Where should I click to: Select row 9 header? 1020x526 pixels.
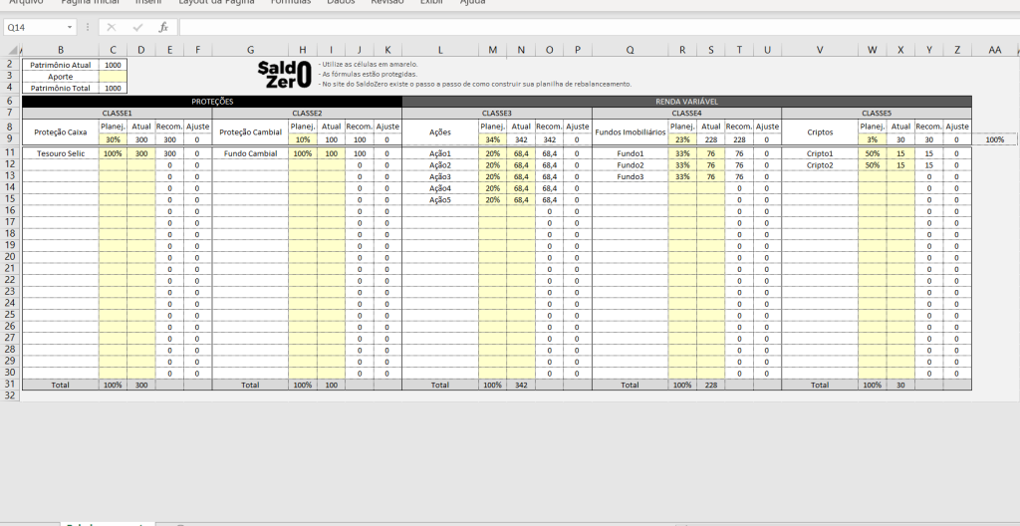[10, 139]
